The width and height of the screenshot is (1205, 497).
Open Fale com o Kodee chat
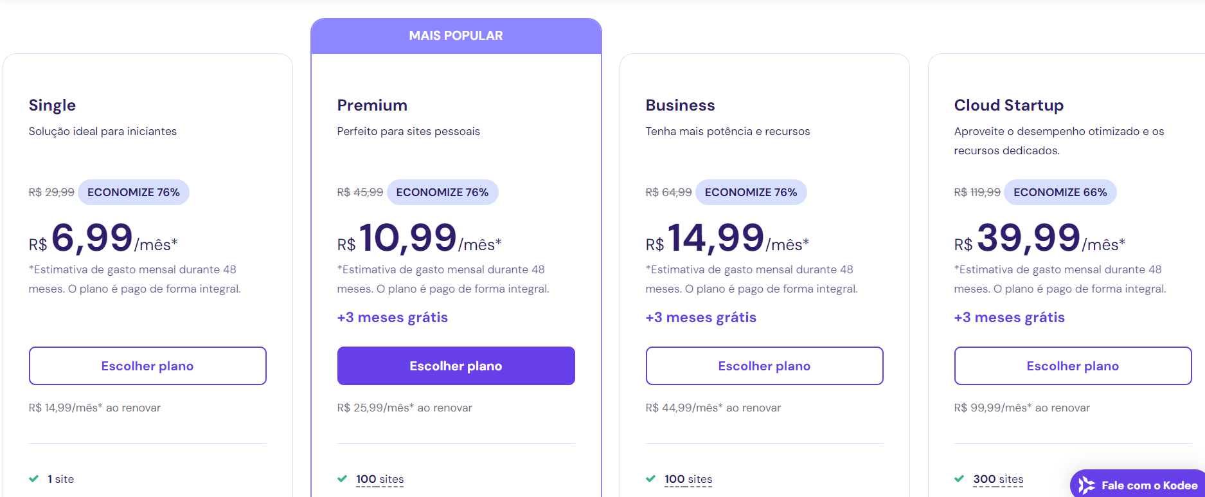click(1138, 484)
